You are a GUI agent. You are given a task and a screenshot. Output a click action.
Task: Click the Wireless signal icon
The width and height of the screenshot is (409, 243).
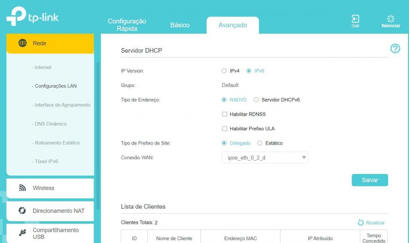(23, 188)
